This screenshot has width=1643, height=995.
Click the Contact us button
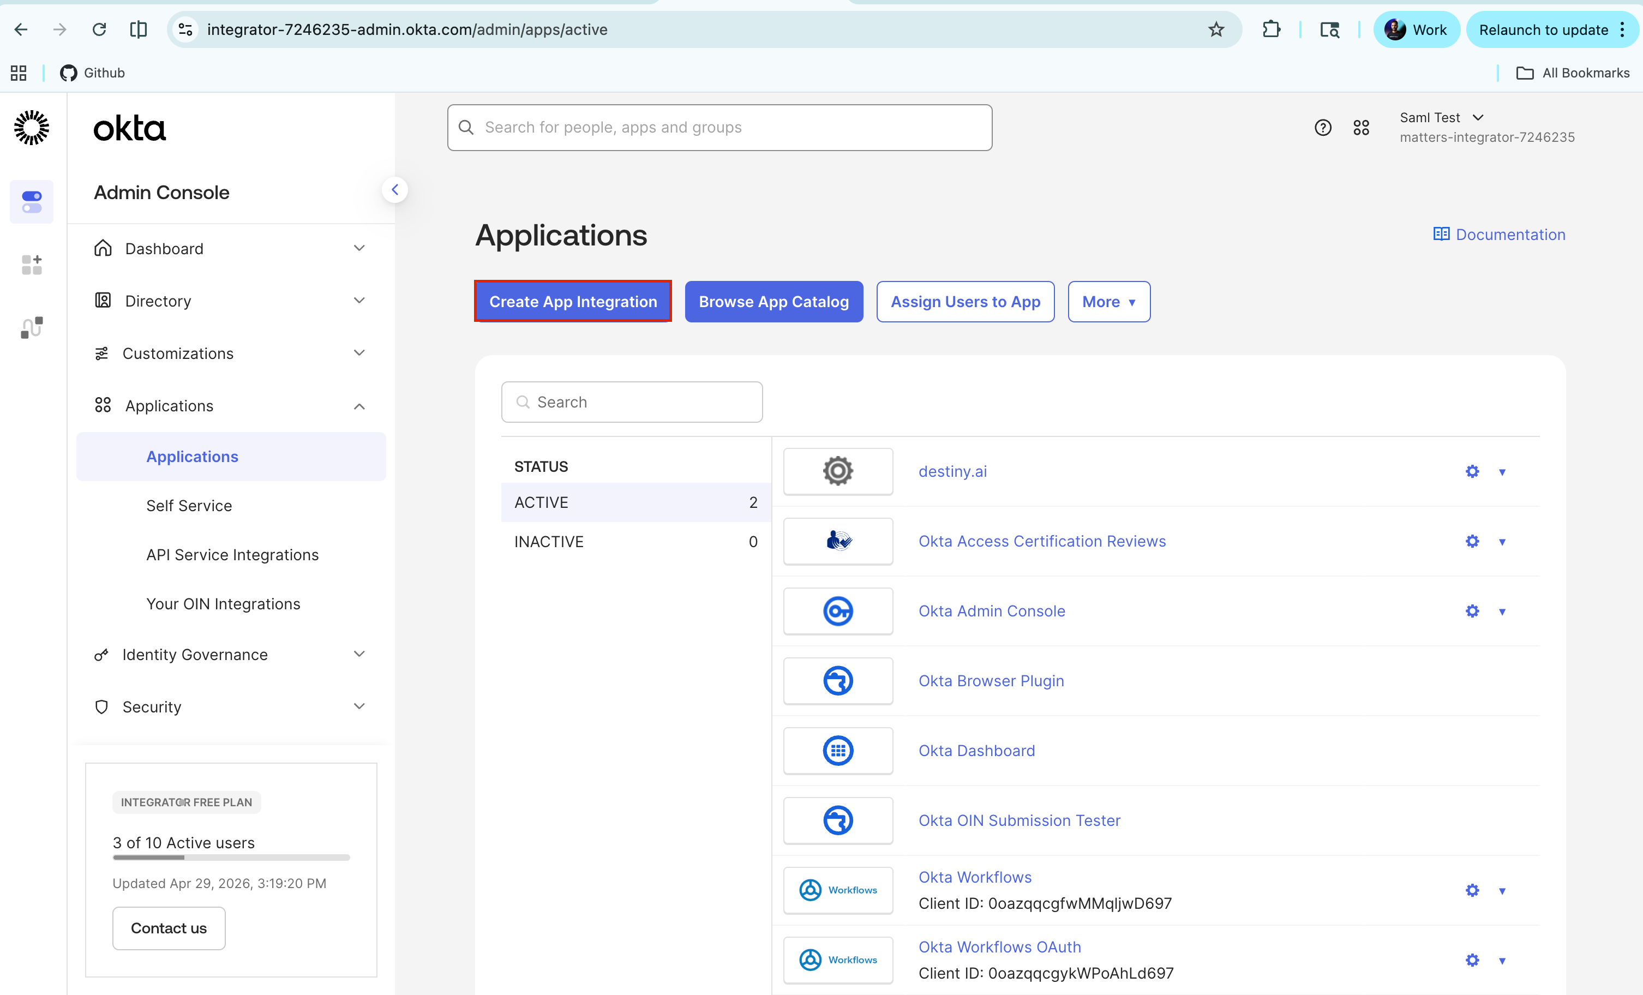169,928
